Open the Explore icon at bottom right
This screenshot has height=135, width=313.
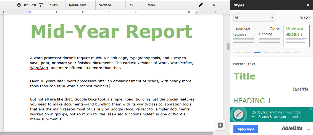point(220,125)
